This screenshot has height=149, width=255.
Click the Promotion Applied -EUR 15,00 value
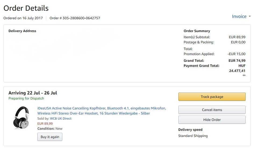point(236,54)
